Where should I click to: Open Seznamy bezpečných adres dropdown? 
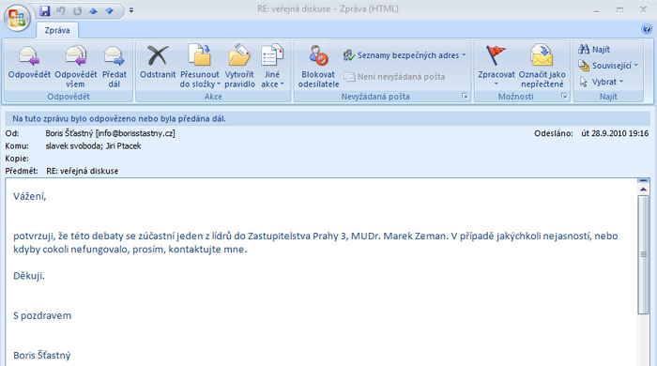[x=405, y=55]
